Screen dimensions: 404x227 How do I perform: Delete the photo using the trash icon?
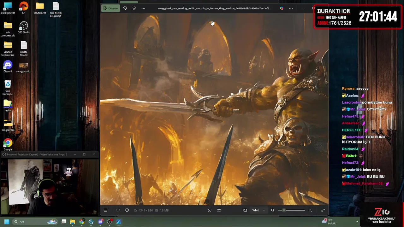pyautogui.click(x=134, y=8)
